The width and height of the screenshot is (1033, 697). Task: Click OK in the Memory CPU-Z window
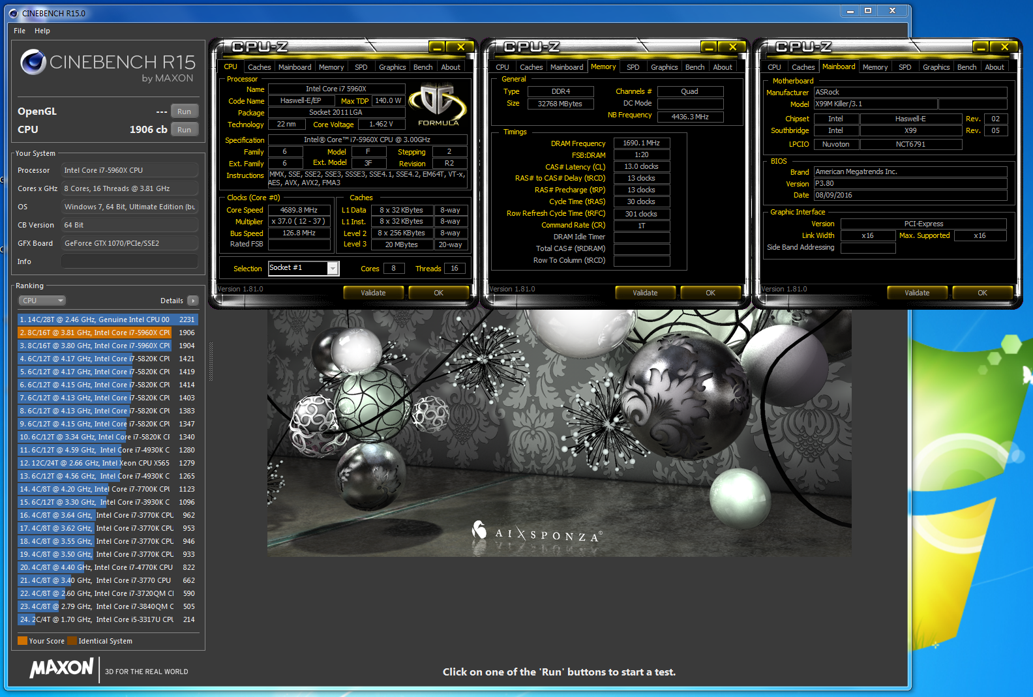[x=710, y=293]
